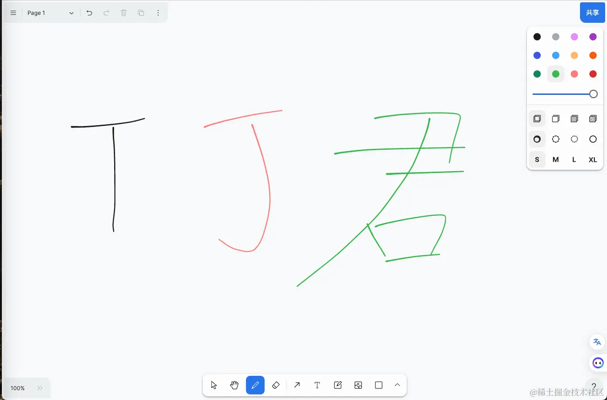Click the 共享 share button
Viewport: 607px width, 400px height.
[592, 12]
